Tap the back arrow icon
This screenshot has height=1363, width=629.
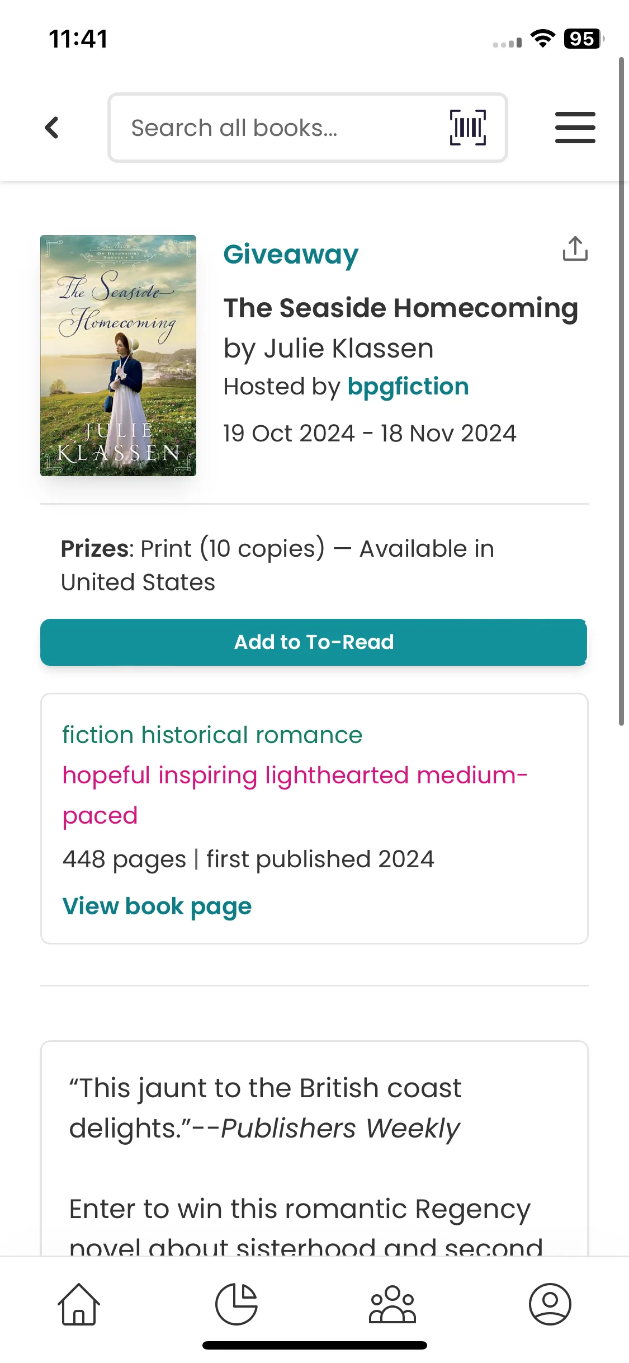(52, 128)
